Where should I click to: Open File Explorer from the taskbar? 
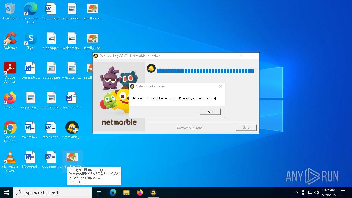(127, 193)
